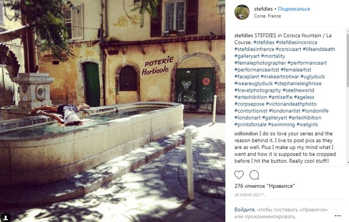Image resolution: width=349 pixels, height=222 pixels.
Task: Open odlondon commenter profile
Action: pos(246,133)
